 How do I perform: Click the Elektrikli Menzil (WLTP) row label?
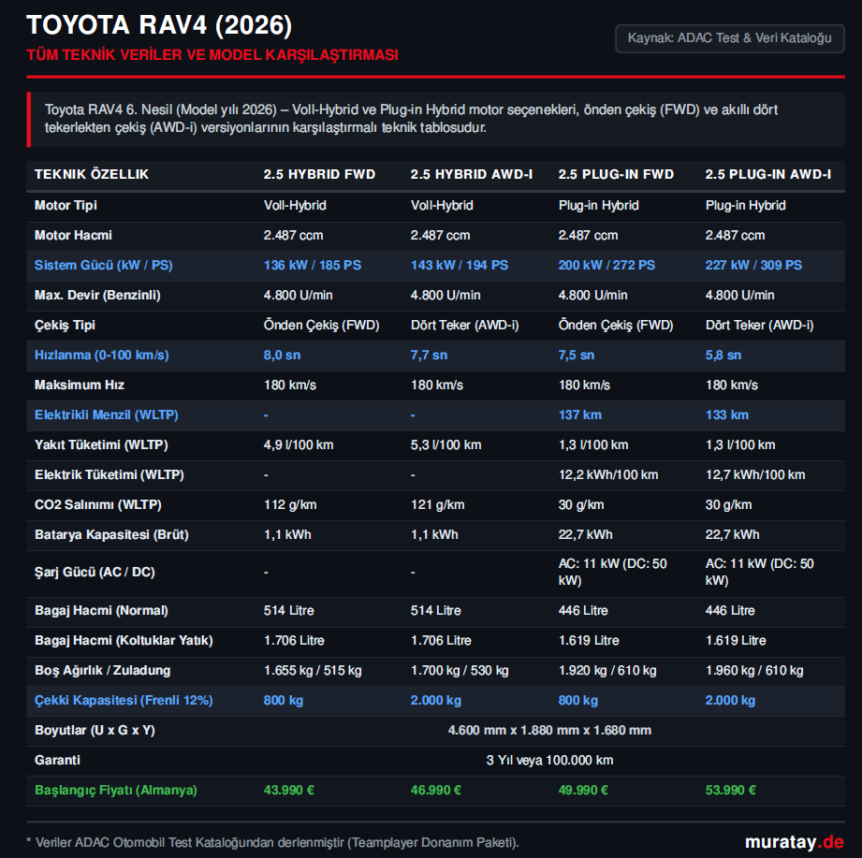[106, 415]
